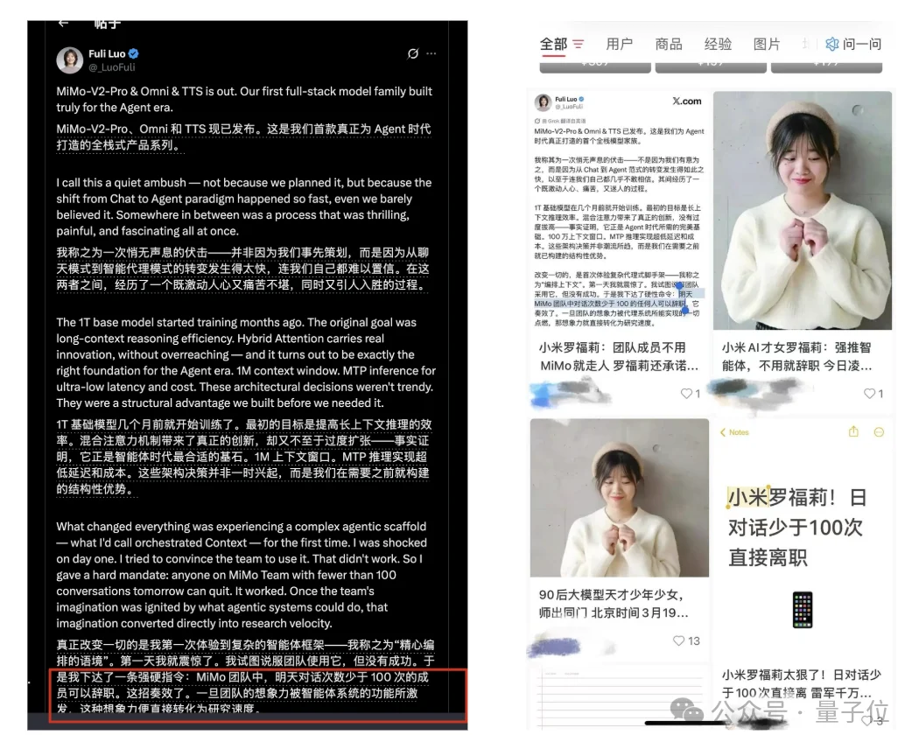The height and width of the screenshot is (749, 919).
Task: Switch to the 用户 tab
Action: coord(620,44)
